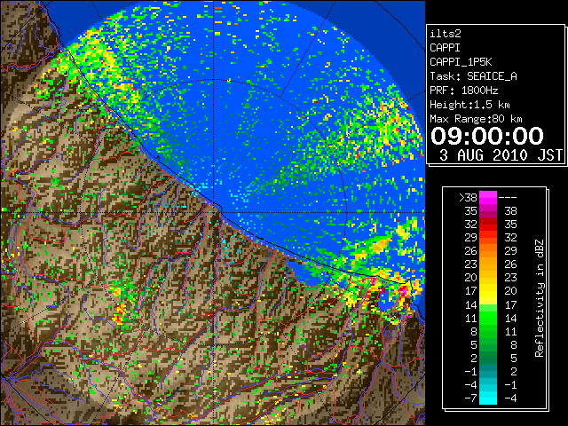Viewport: 568px width, 426px height.
Task: Select the date text 3 AUG 2010 JST
Action: 501,155
